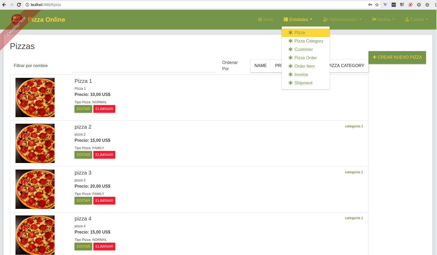Click the asterisk icon beside Invoice
437x255 pixels.
pos(290,74)
